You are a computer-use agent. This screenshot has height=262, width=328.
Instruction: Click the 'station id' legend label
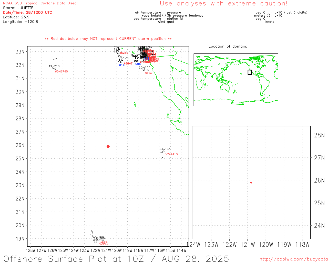pyautogui.click(x=175, y=19)
